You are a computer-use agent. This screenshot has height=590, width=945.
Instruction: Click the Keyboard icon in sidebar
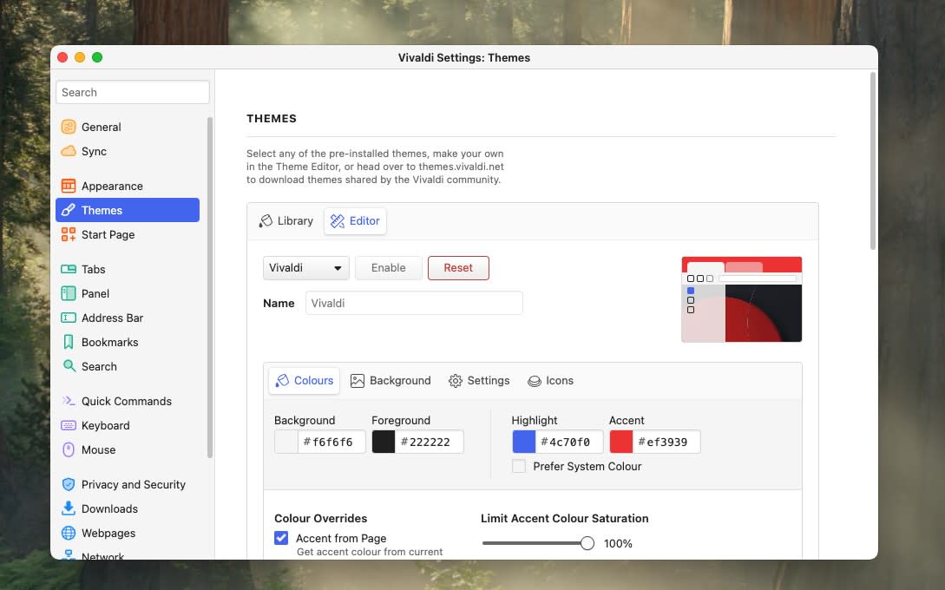point(69,425)
